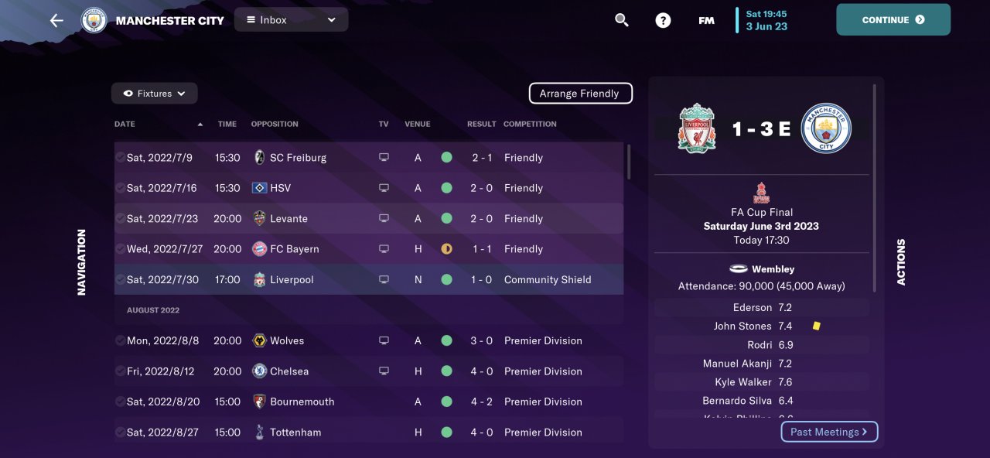This screenshot has width=990, height=458.
Task: Click the Manchester City club badge in header
Action: pyautogui.click(x=94, y=20)
